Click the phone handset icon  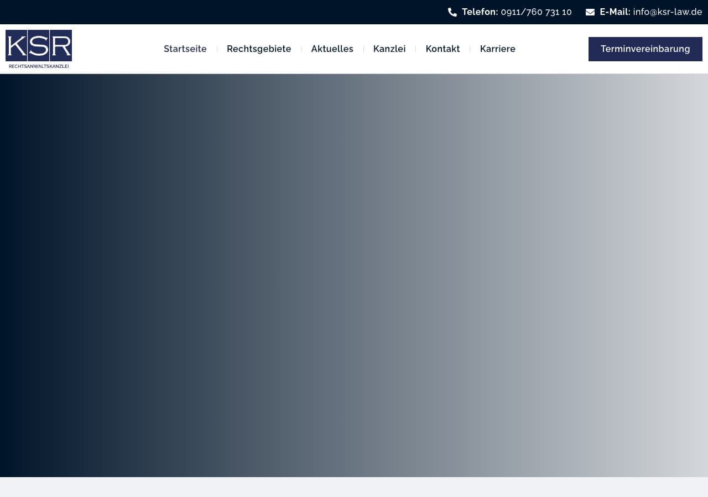(x=452, y=12)
